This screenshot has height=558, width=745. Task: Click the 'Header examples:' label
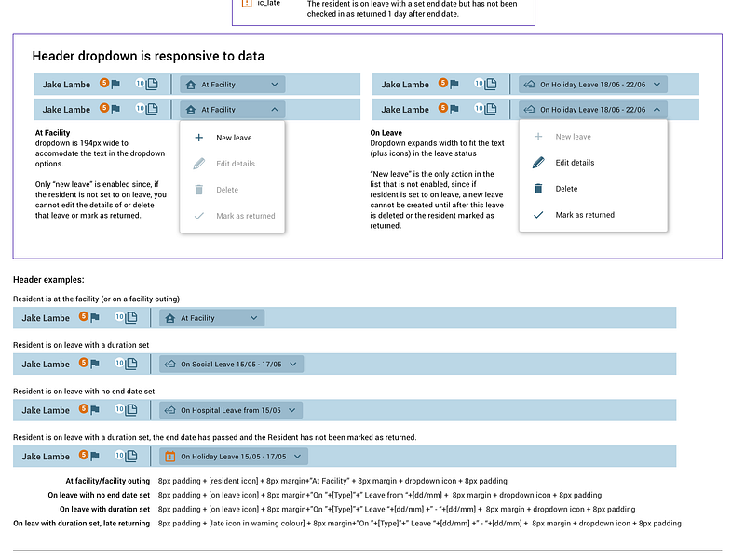pos(48,280)
